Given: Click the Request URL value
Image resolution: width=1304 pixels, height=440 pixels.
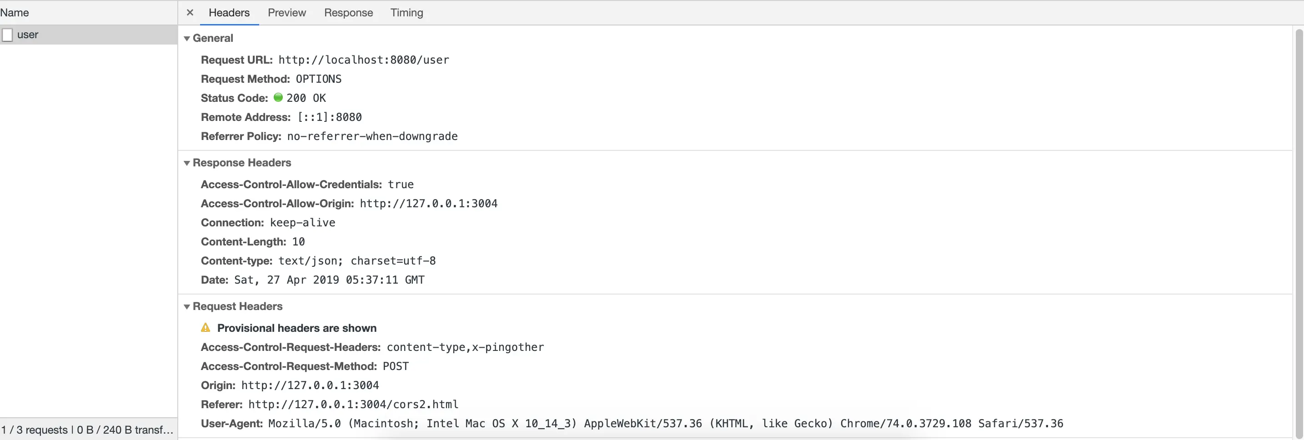Looking at the screenshot, I should (363, 60).
